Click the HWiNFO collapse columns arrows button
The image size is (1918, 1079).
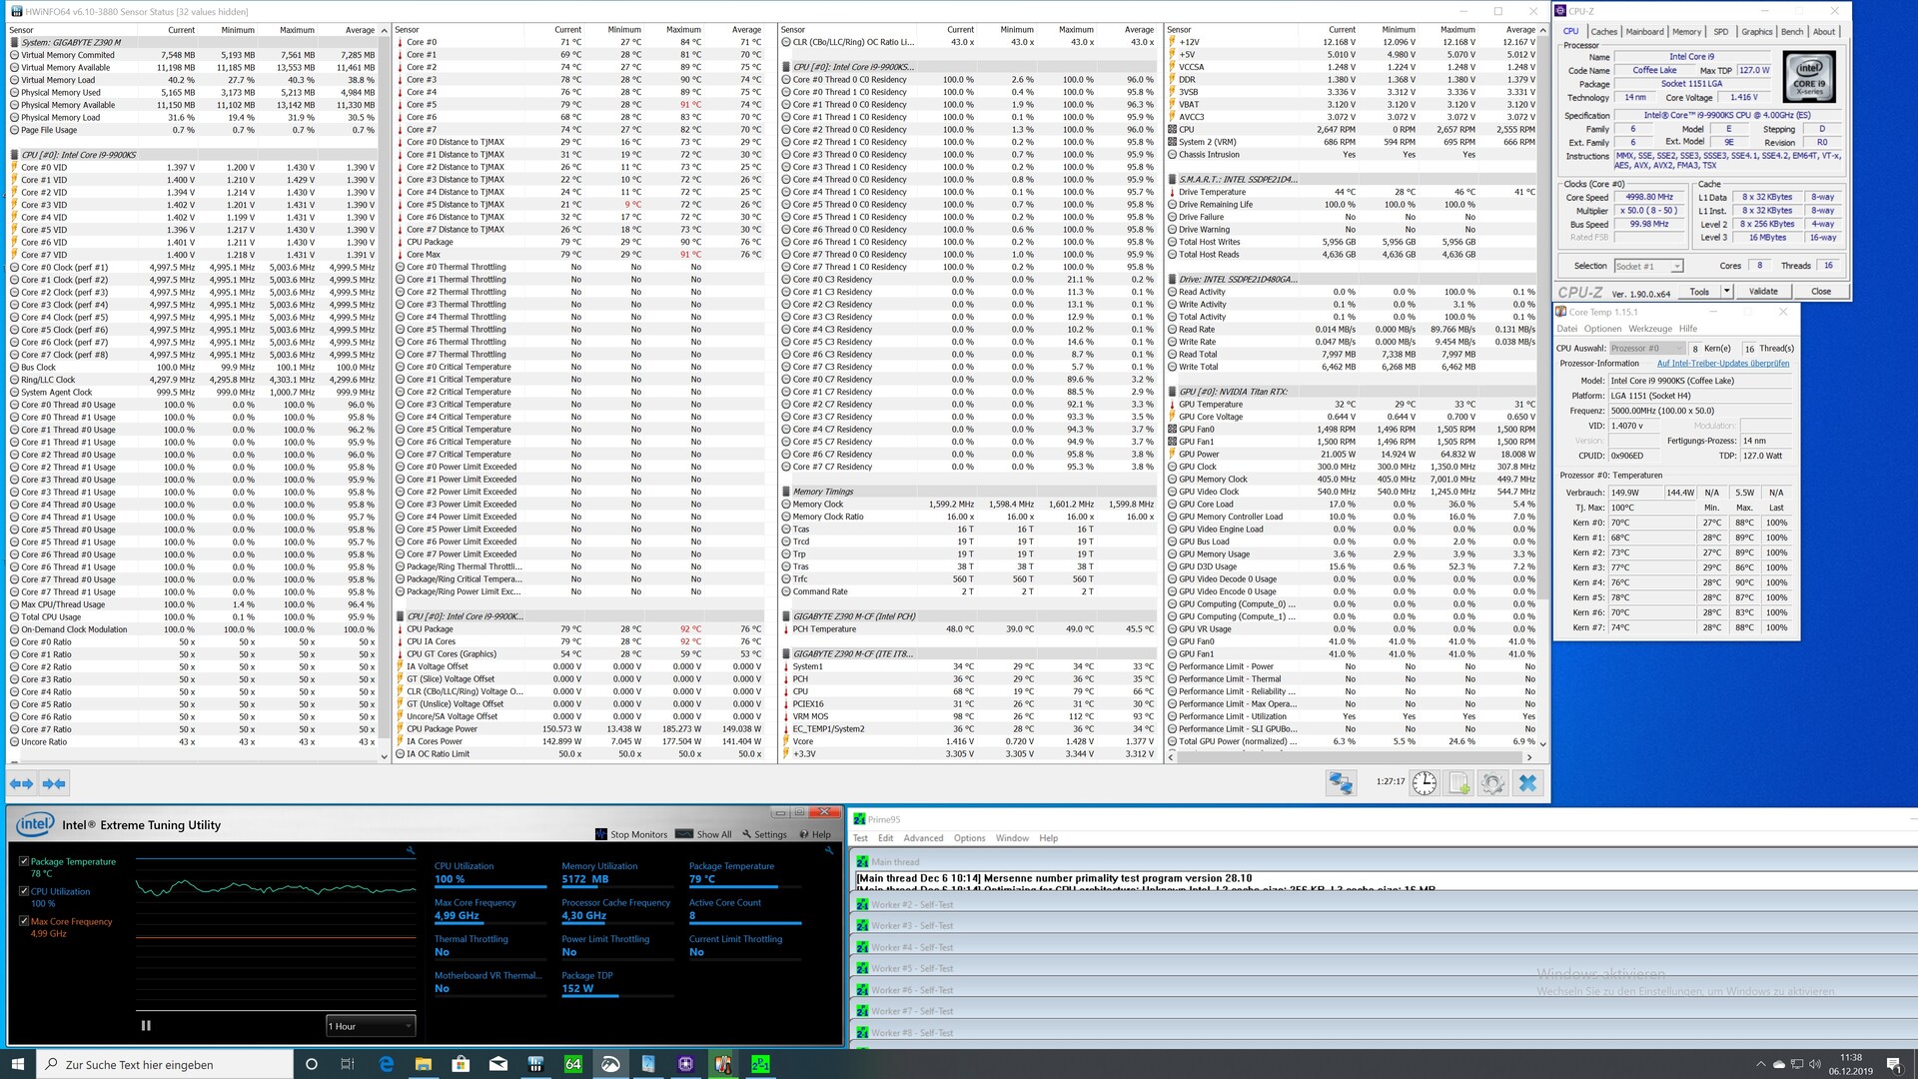pyautogui.click(x=54, y=784)
